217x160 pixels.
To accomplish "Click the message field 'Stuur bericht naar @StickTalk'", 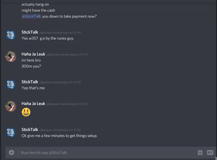I will [x=107, y=153].
